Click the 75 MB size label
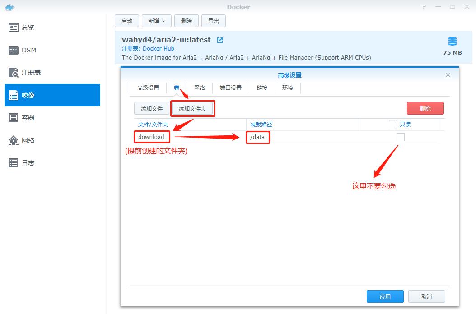Screen dimensions: 476x314 [453, 52]
